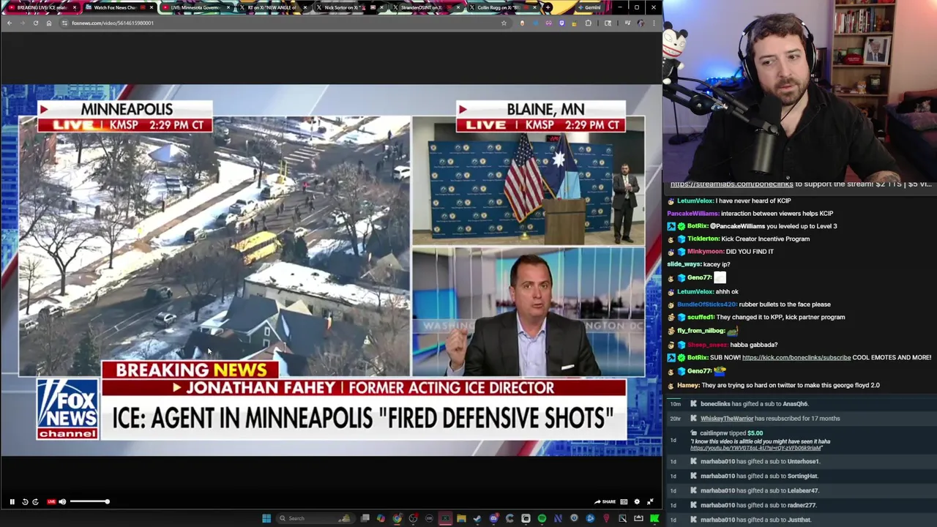The width and height of the screenshot is (937, 527).
Task: Exit fullscreen mode in video player
Action: [x=650, y=501]
